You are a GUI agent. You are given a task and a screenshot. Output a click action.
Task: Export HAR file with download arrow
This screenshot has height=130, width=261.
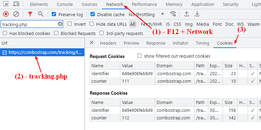(197, 14)
